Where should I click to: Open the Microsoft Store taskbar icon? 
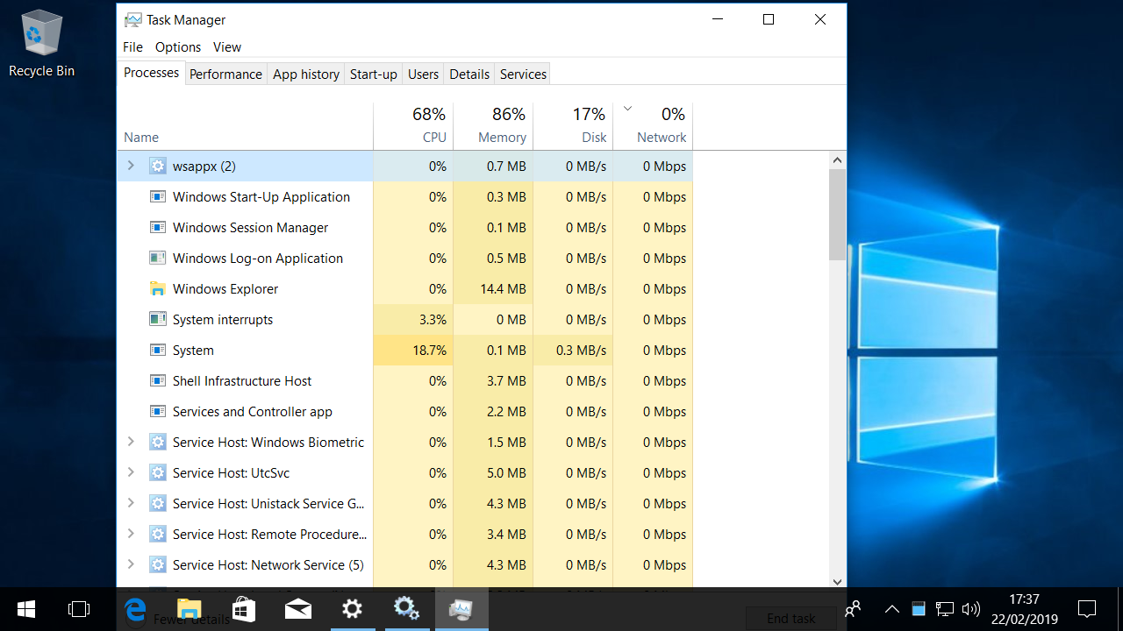[243, 609]
